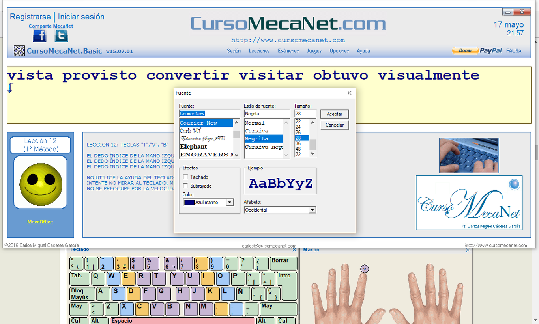Close the Teclado panel
The height and width of the screenshot is (324, 539).
[x=294, y=250]
